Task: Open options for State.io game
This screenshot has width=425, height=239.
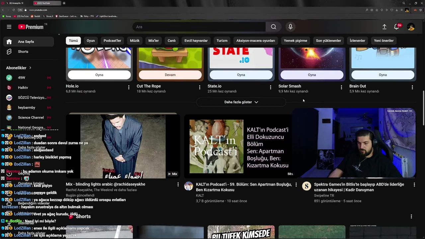Action: tap(270, 87)
